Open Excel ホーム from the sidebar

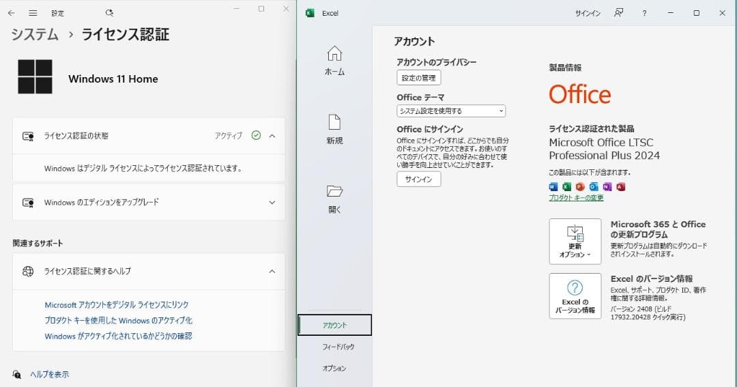pos(334,61)
